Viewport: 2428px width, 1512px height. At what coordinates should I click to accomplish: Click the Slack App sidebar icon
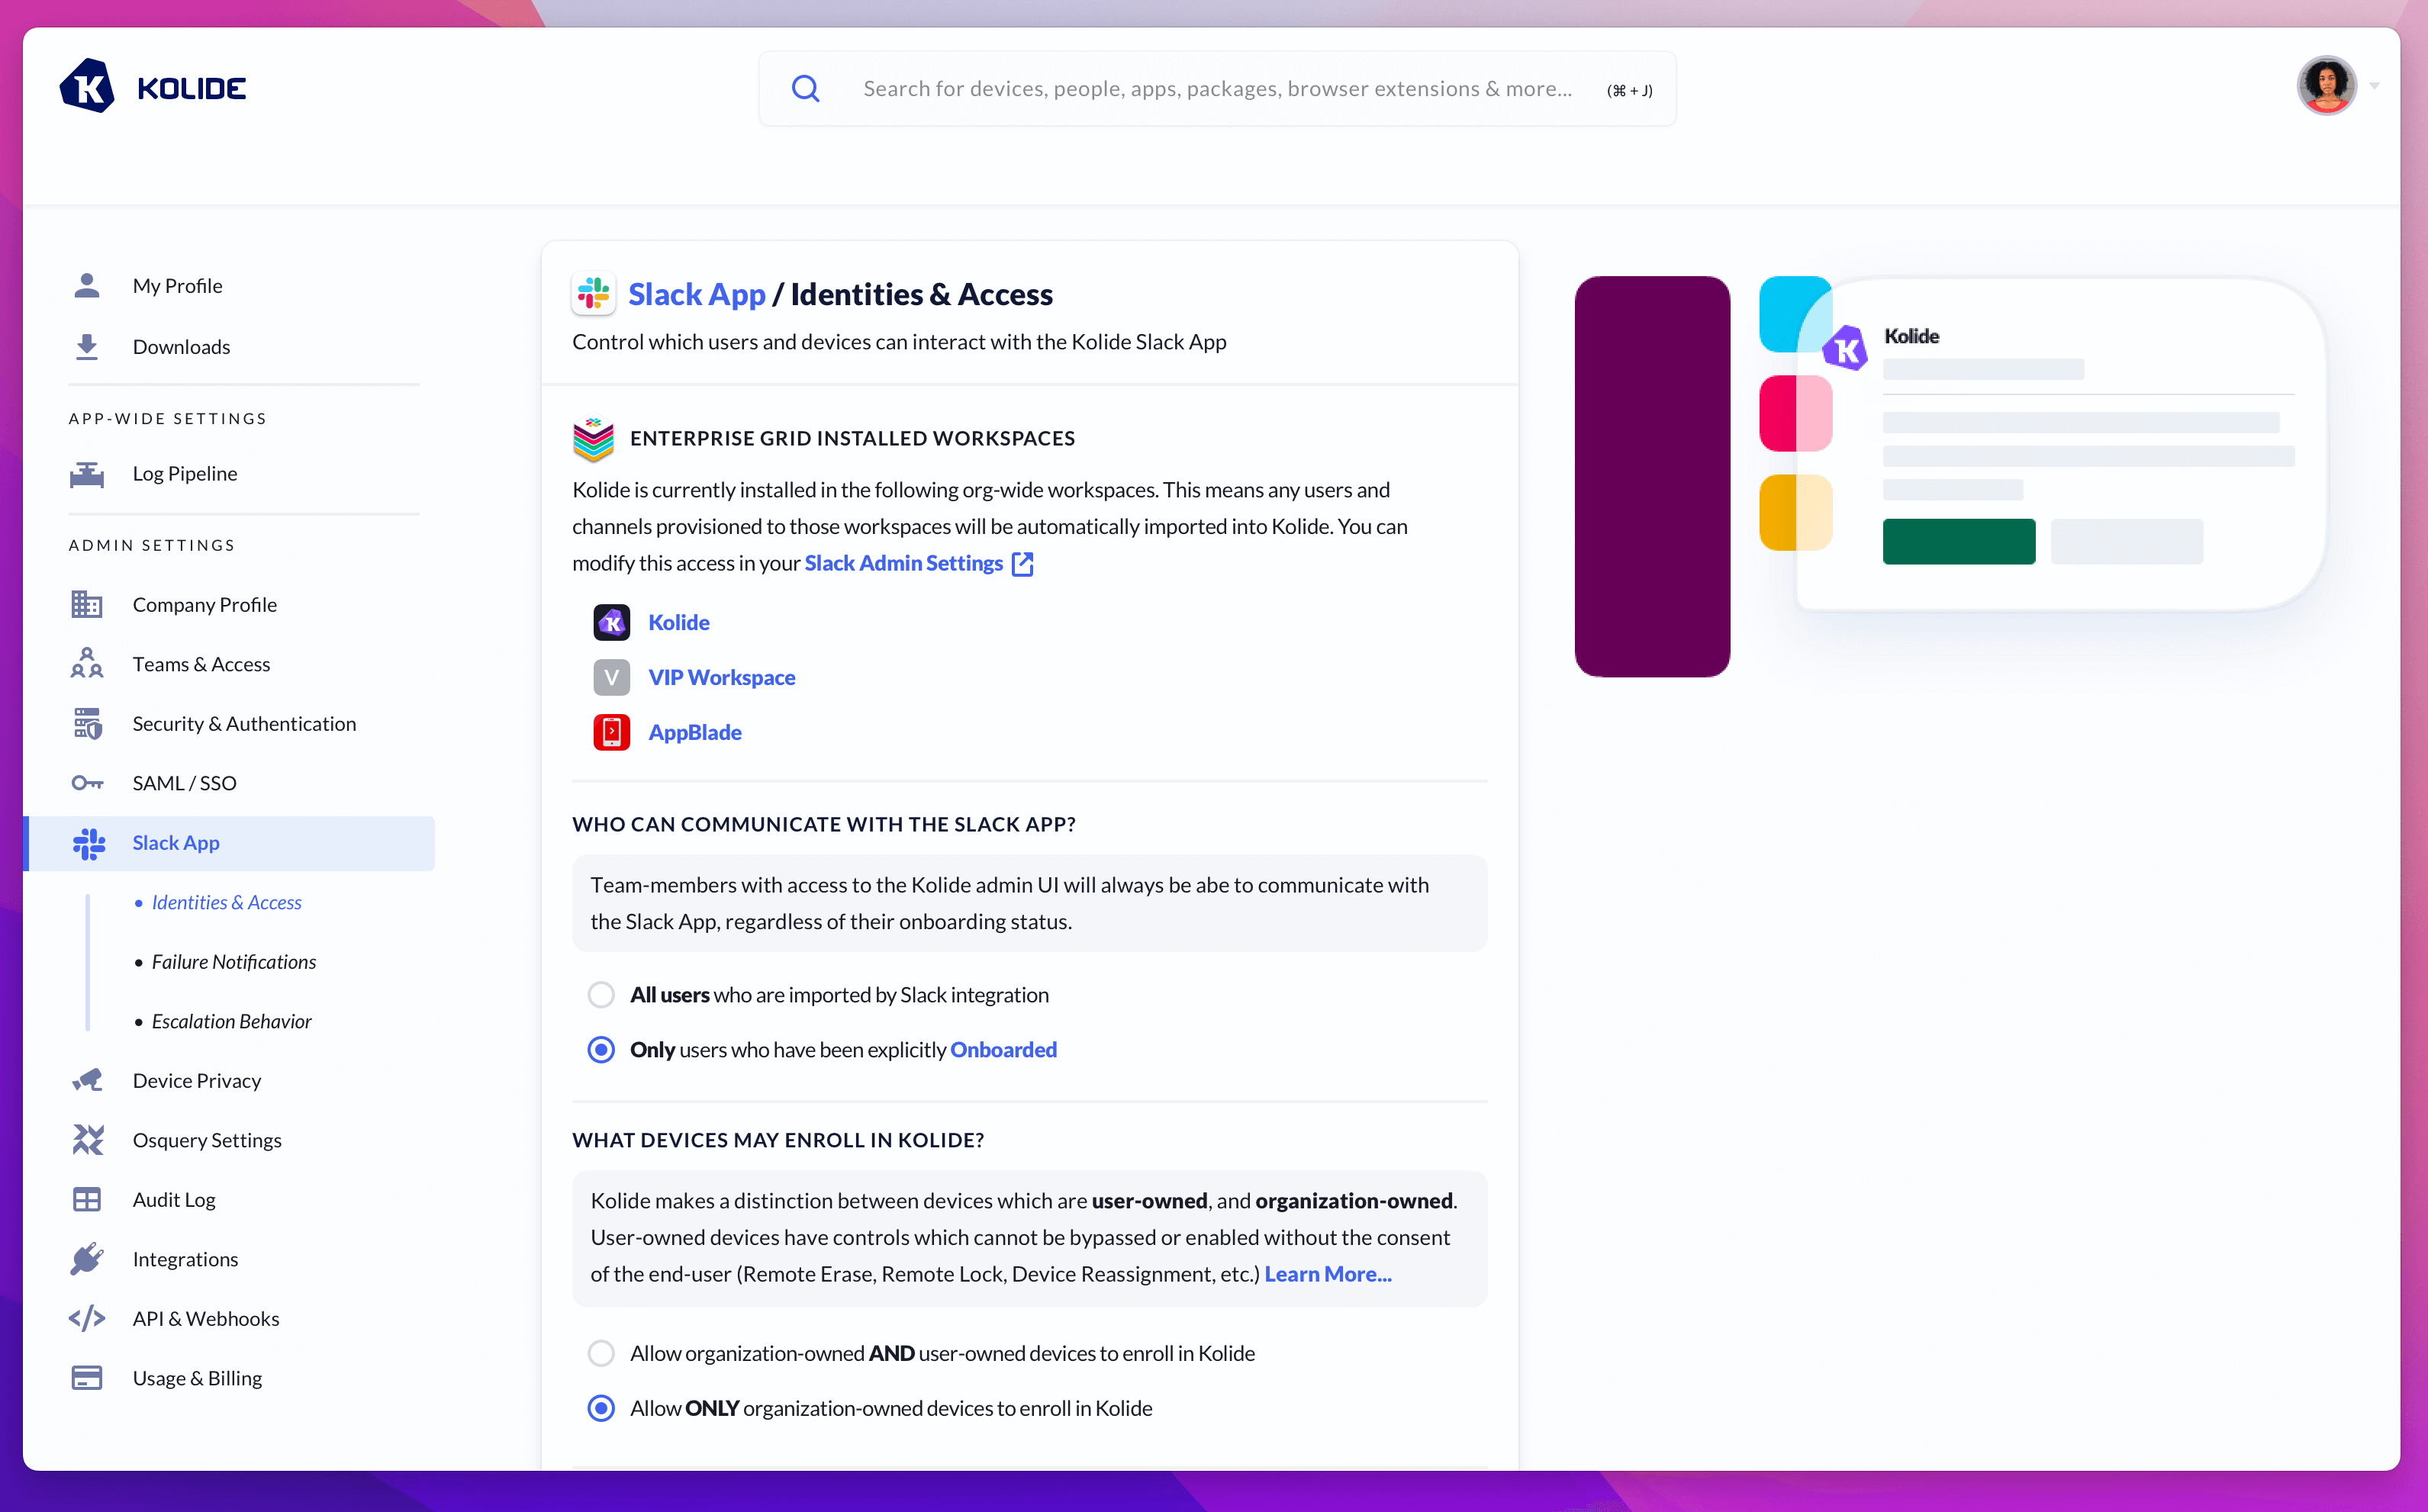(89, 843)
